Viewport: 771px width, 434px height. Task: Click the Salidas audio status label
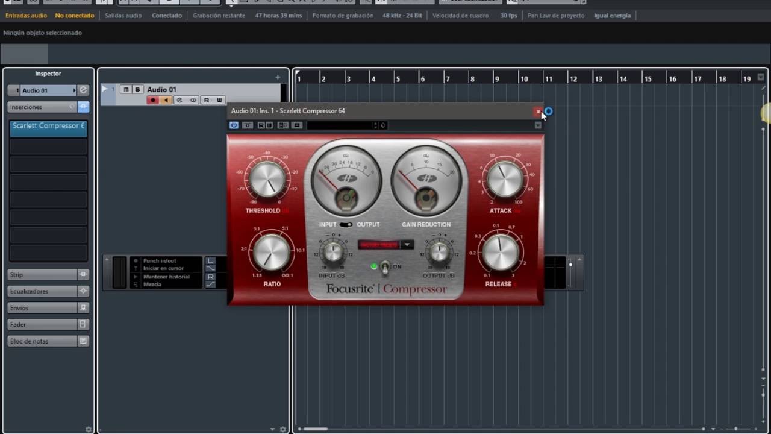pos(123,16)
